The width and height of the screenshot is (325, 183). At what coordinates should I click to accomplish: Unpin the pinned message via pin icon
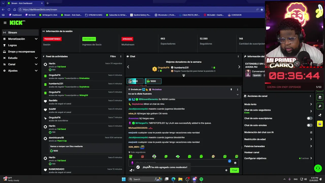coord(231,89)
